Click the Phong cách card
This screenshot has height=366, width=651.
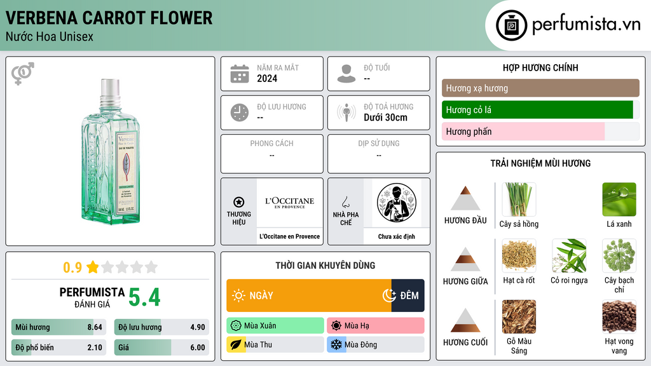click(x=271, y=154)
